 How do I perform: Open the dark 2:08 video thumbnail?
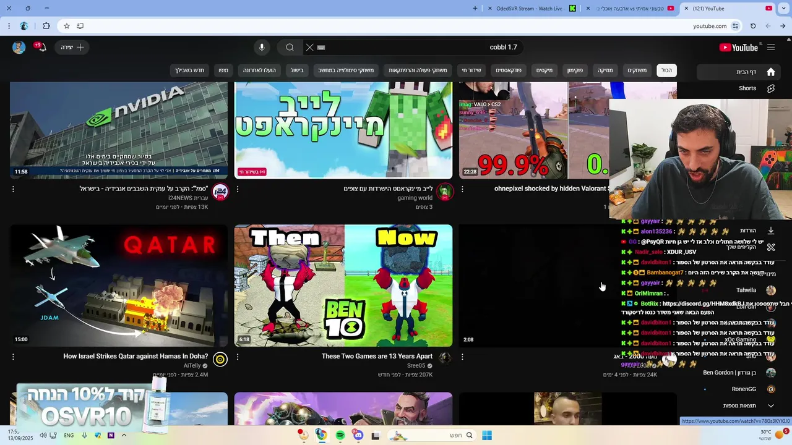click(540, 286)
